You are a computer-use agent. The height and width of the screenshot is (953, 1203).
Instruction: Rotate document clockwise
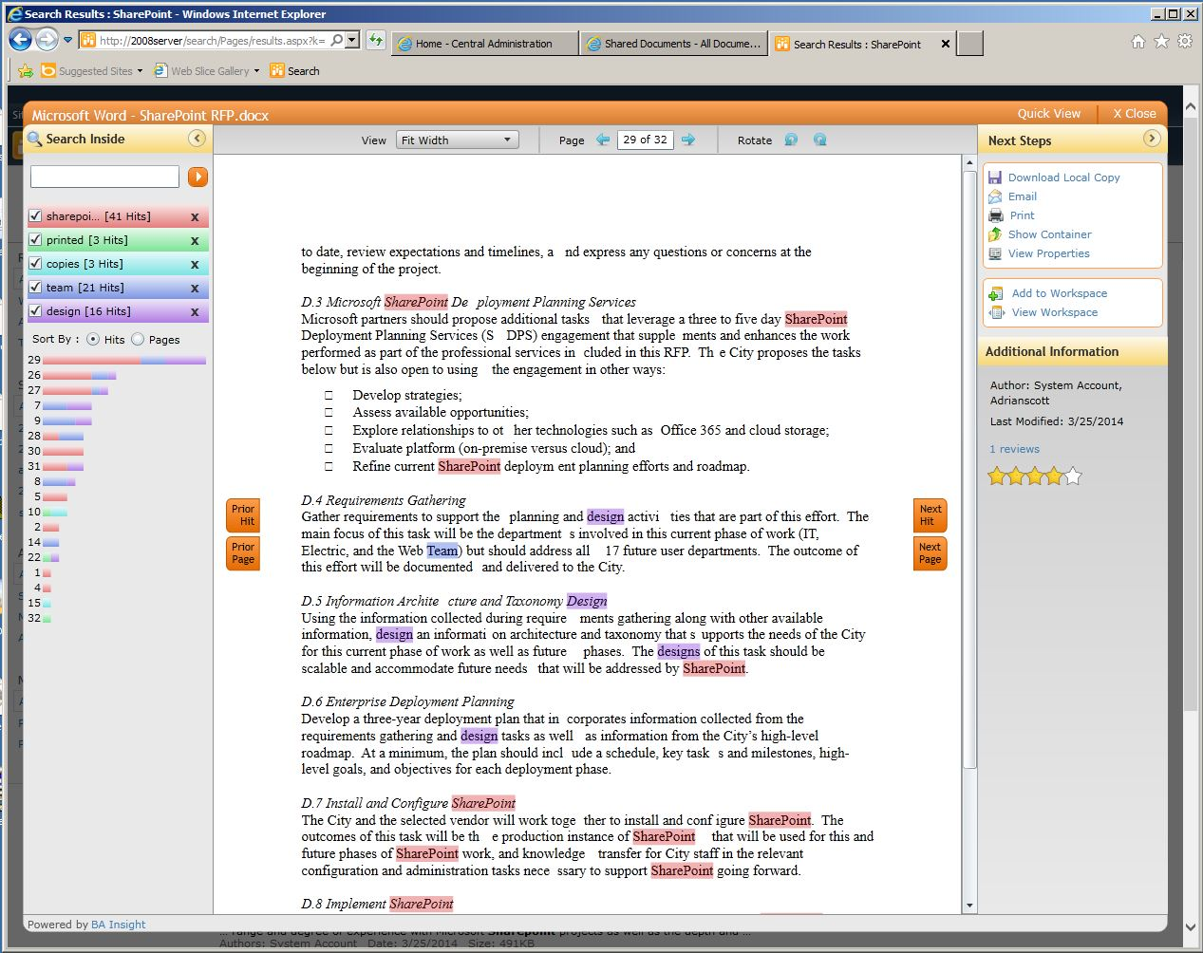tap(820, 140)
